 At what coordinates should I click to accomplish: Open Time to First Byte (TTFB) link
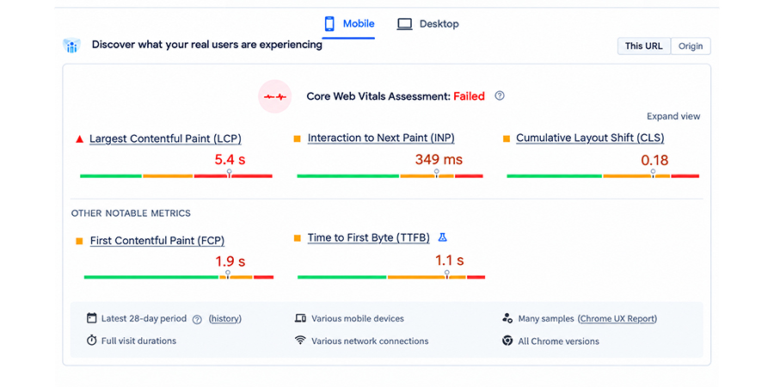[x=369, y=238]
